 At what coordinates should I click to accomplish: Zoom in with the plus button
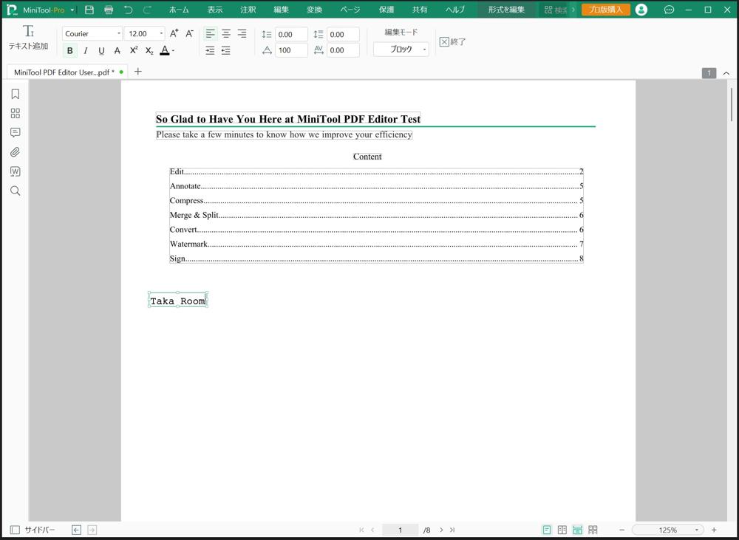click(x=714, y=530)
